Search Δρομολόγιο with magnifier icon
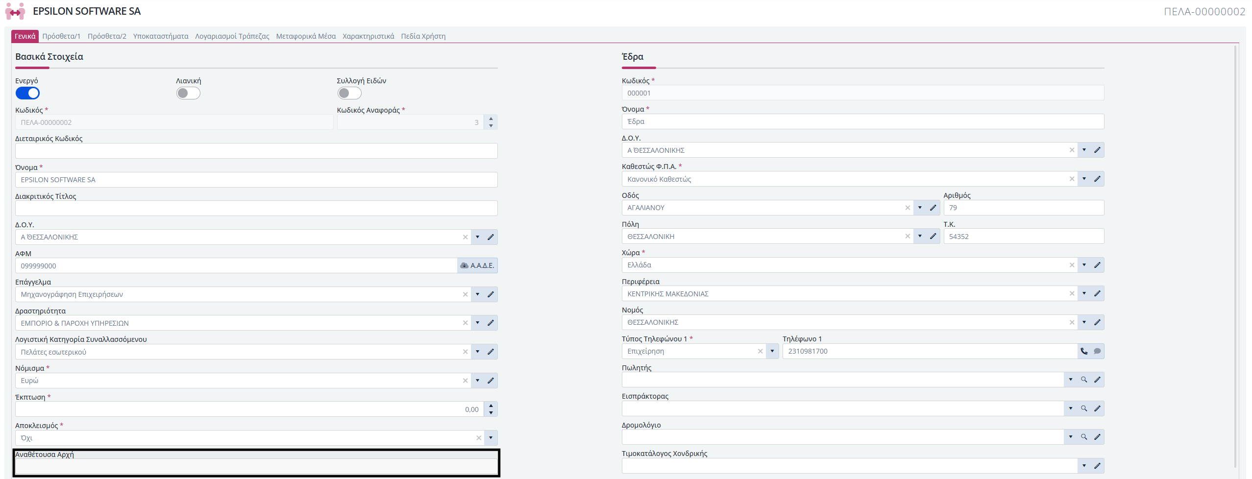 coord(1084,437)
